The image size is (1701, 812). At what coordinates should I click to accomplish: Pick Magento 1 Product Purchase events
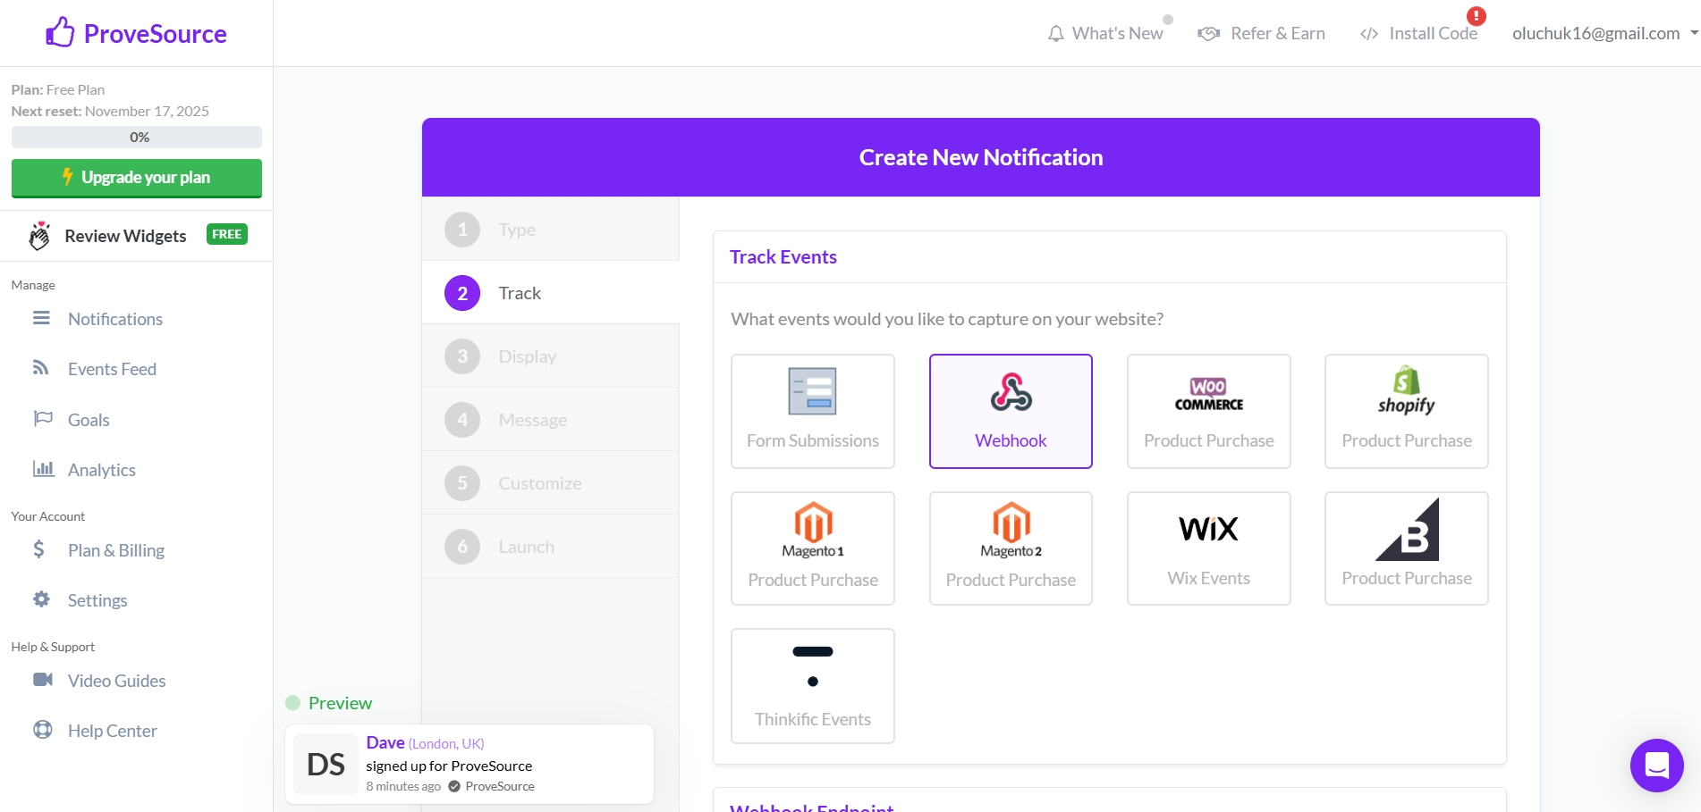click(812, 548)
